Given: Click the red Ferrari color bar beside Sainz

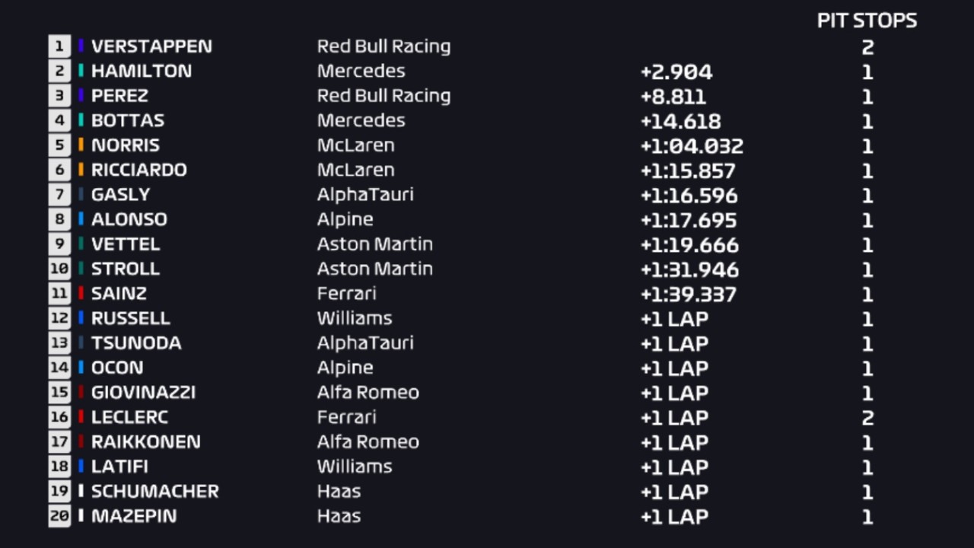Looking at the screenshot, I should click(x=81, y=293).
